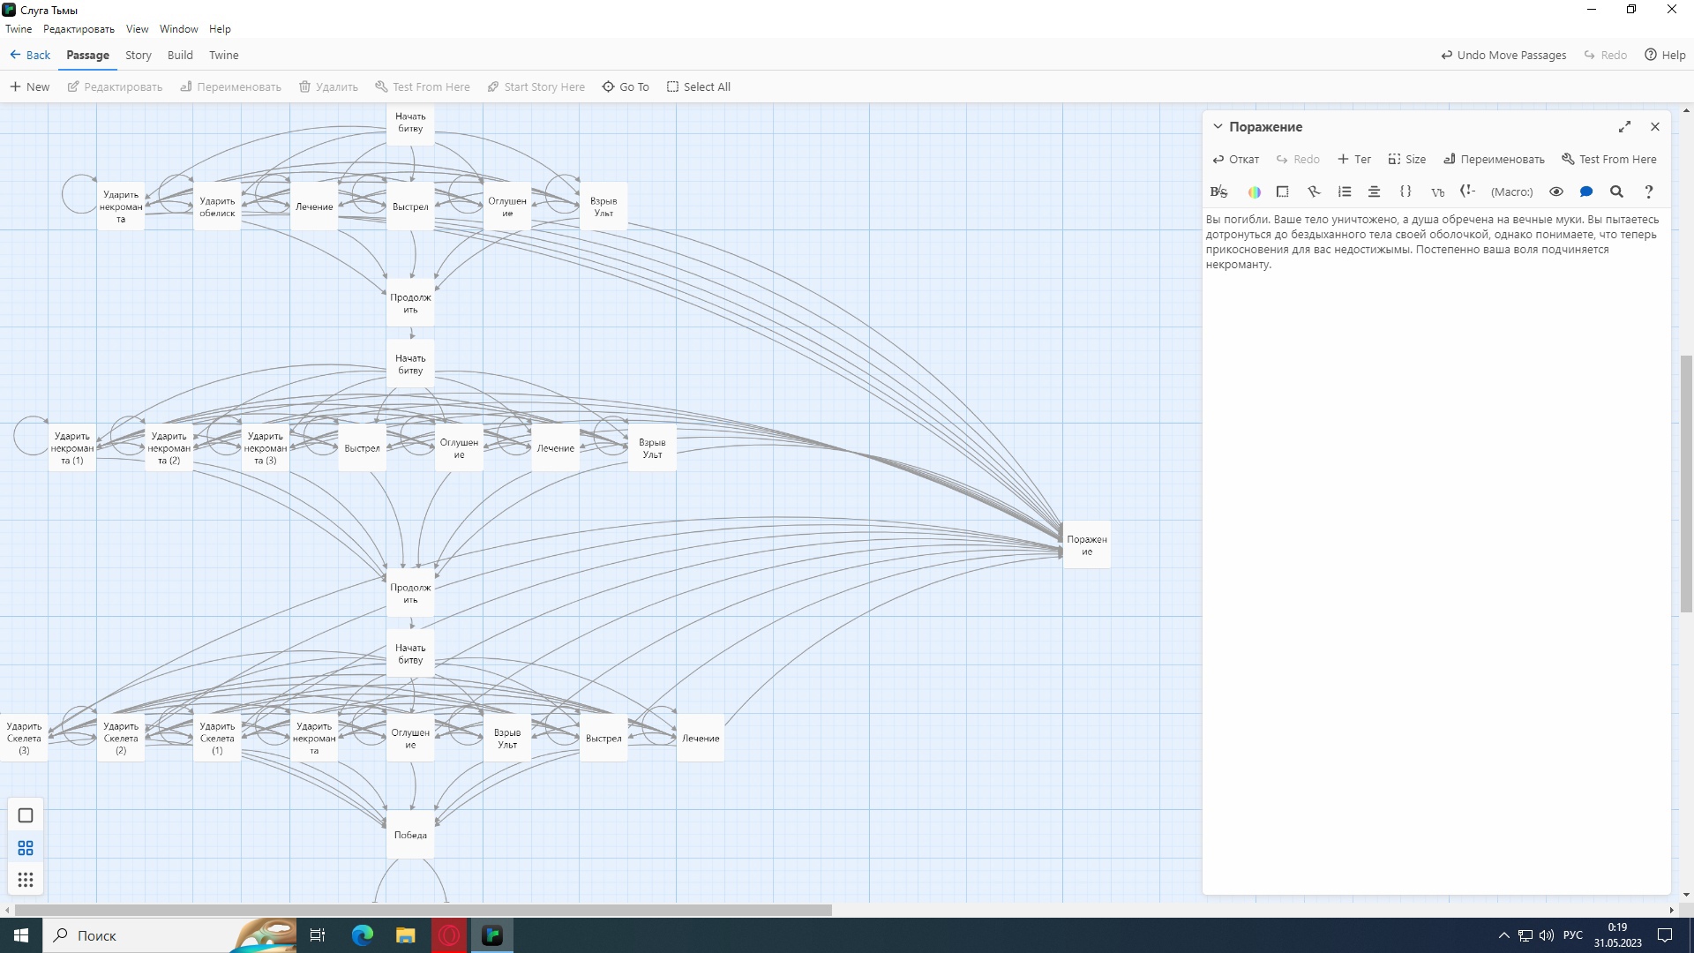Click the borders tool icon
1694x953 pixels.
(1283, 191)
